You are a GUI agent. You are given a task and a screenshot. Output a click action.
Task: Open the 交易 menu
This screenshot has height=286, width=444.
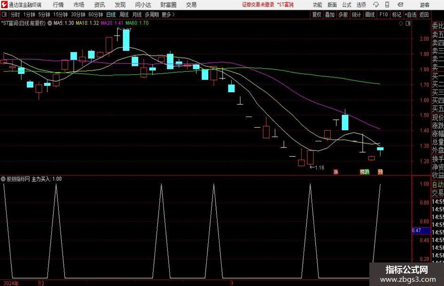(x=191, y=5)
